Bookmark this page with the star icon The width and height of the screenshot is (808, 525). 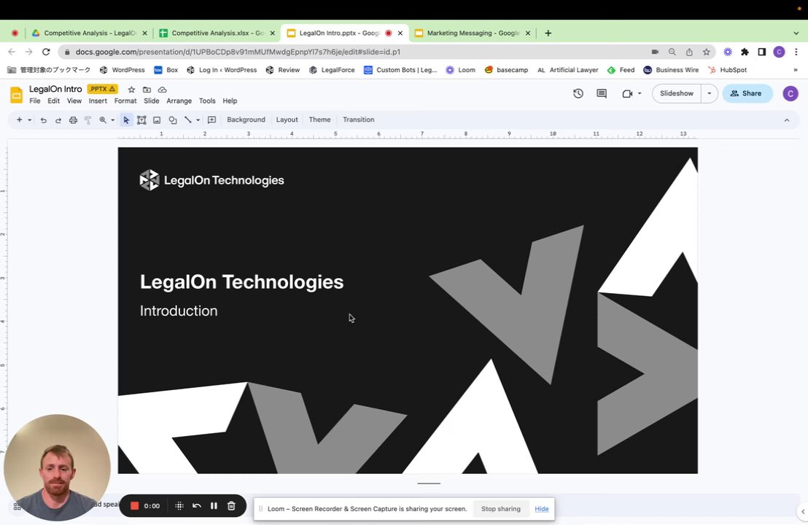coord(707,52)
